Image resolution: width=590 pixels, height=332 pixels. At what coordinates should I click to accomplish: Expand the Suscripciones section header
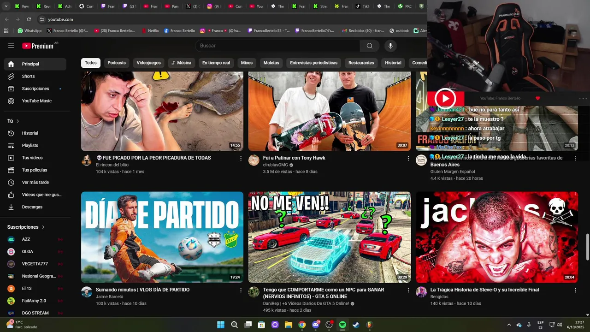[26, 227]
